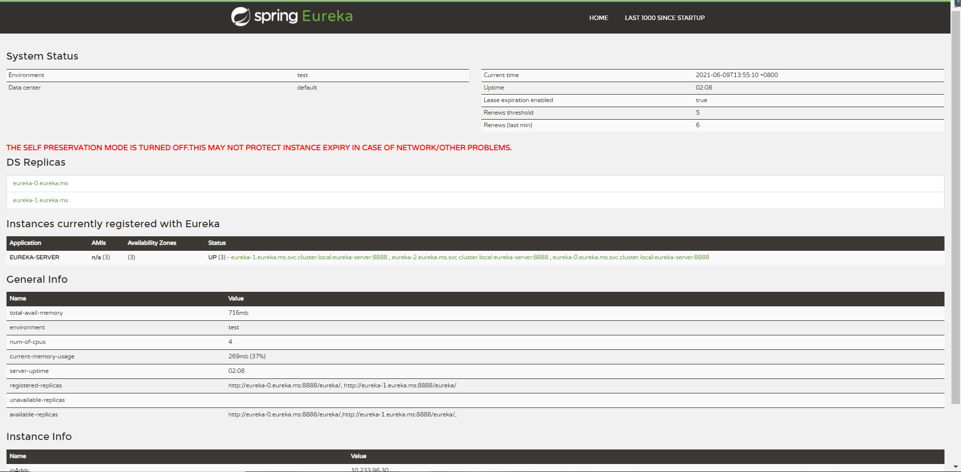Screen dimensions: 961x472
Task: Click the registered-replicas URL value
Action: pos(342,385)
